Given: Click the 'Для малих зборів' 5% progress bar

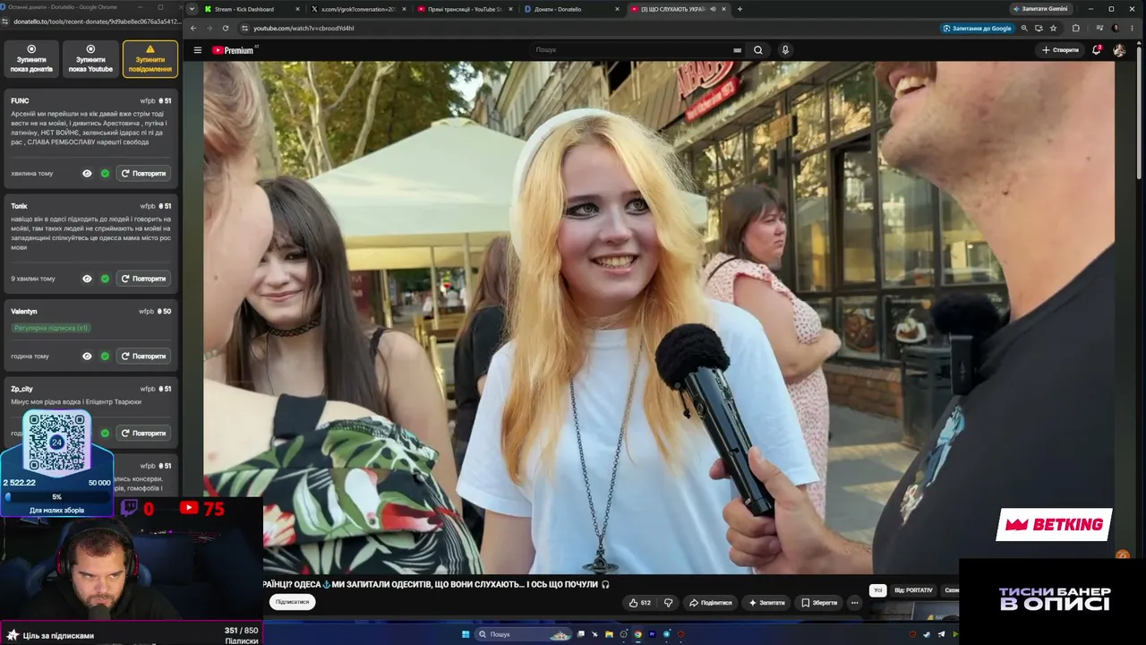Looking at the screenshot, I should (x=57, y=496).
